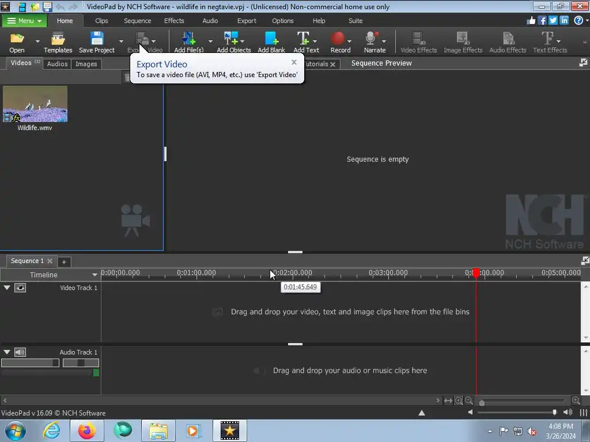Expand the Narrate dropdown arrow
Image resolution: width=590 pixels, height=442 pixels.
click(384, 41)
